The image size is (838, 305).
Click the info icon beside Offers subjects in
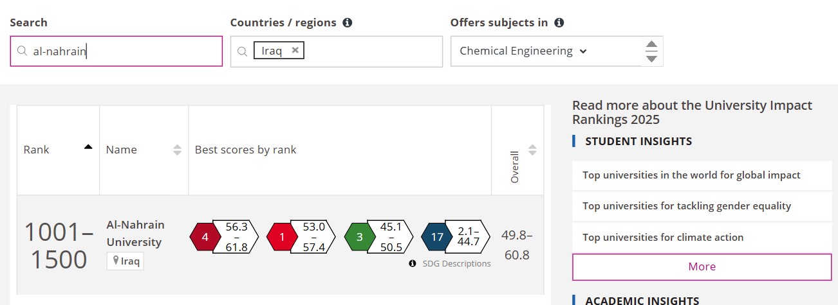pyautogui.click(x=559, y=22)
